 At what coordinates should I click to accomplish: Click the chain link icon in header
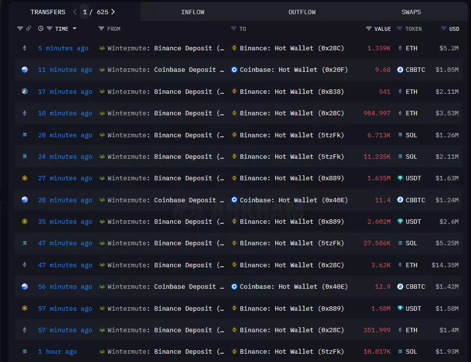(x=28, y=29)
